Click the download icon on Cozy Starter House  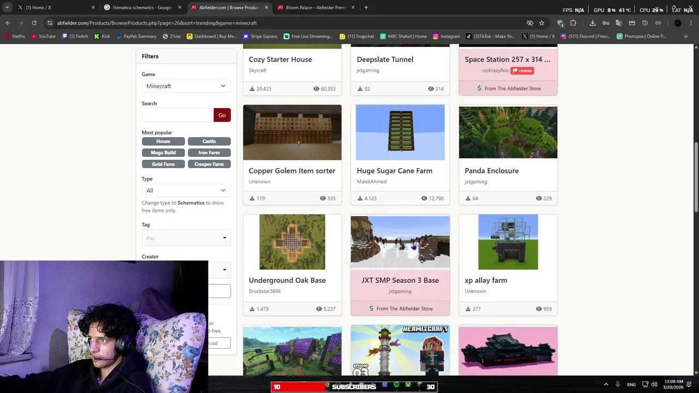click(252, 88)
